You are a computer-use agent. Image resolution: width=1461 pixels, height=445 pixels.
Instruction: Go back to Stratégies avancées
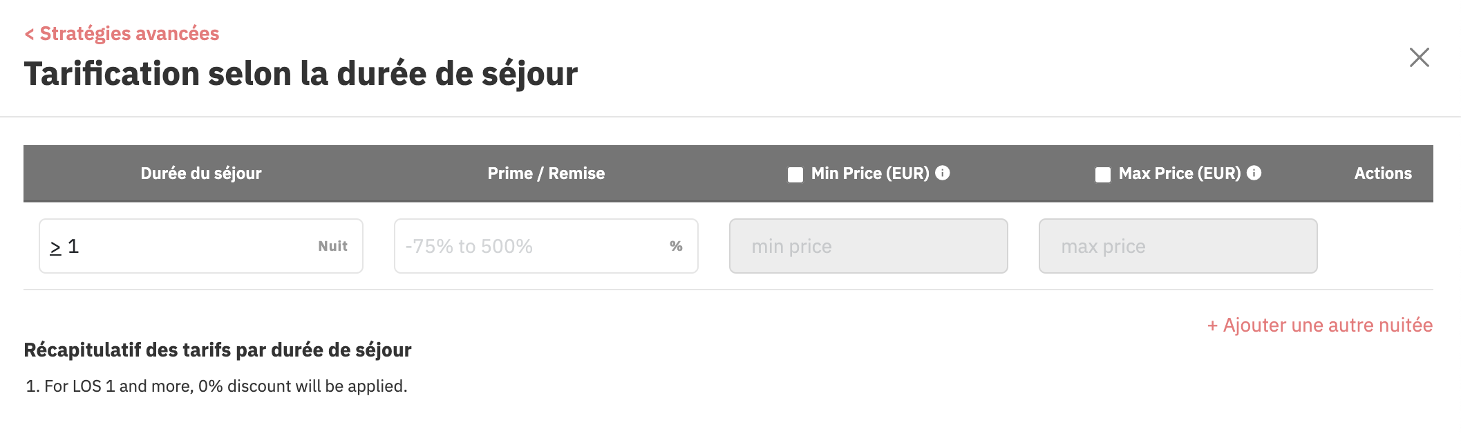point(122,33)
